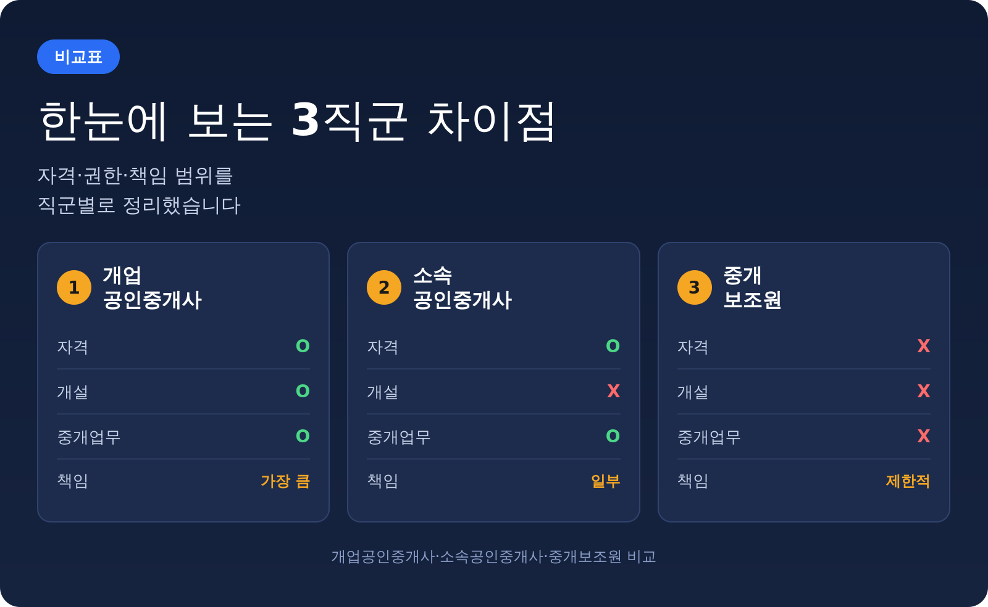Viewport: 988px width, 607px height.
Task: Click red X for 소속공인중개사 개설
Action: pyautogui.click(x=613, y=391)
